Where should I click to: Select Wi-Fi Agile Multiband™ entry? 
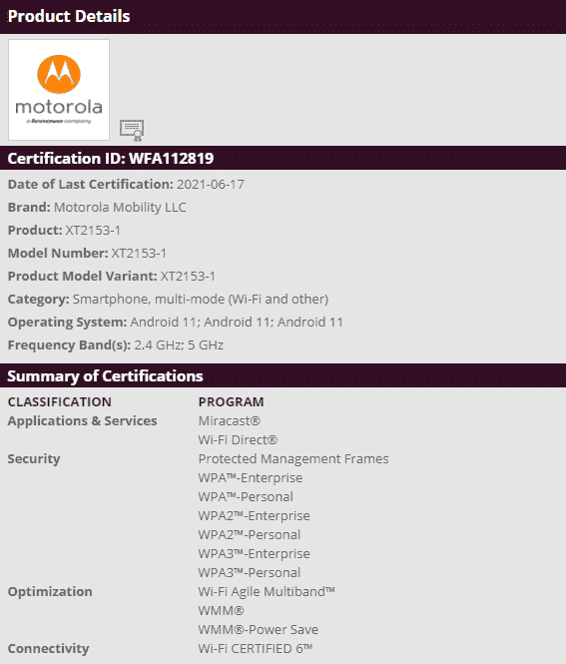tap(267, 592)
